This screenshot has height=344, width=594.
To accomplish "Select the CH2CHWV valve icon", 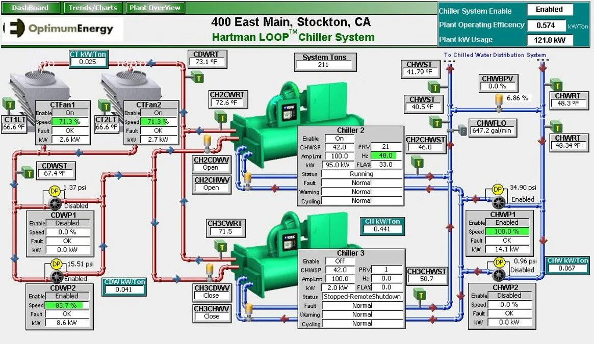I will (x=247, y=181).
